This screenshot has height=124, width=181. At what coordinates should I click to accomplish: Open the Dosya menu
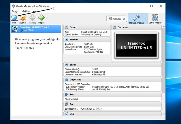tap(15, 11)
